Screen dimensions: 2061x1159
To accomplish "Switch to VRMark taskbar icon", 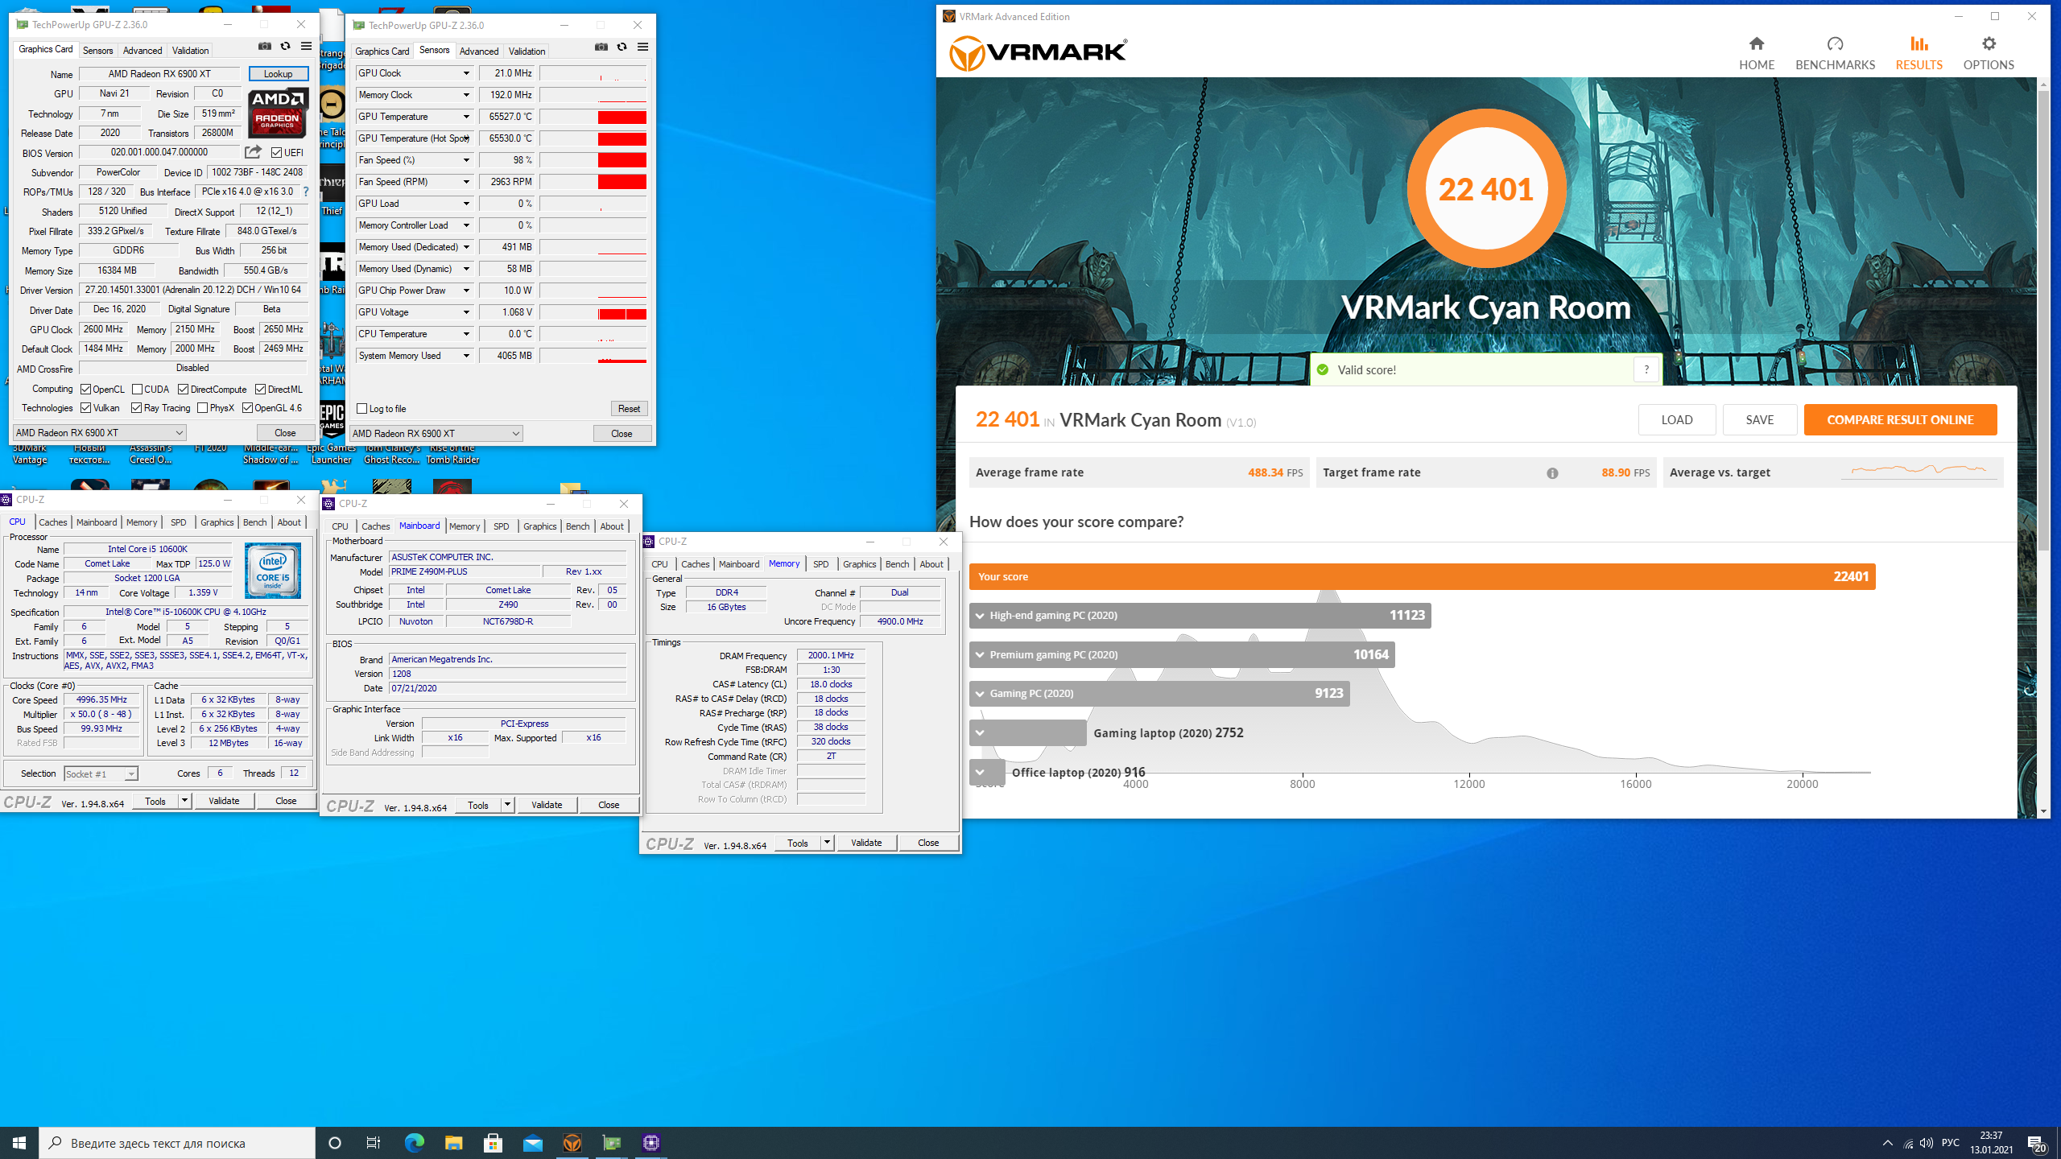I will 572,1143.
